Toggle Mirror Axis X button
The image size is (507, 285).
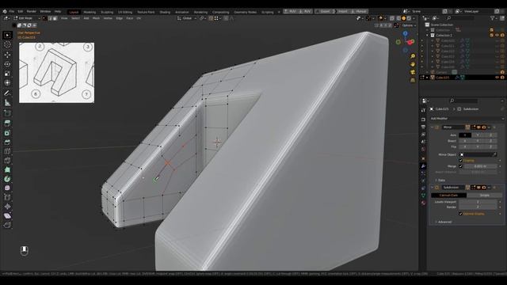click(x=465, y=135)
